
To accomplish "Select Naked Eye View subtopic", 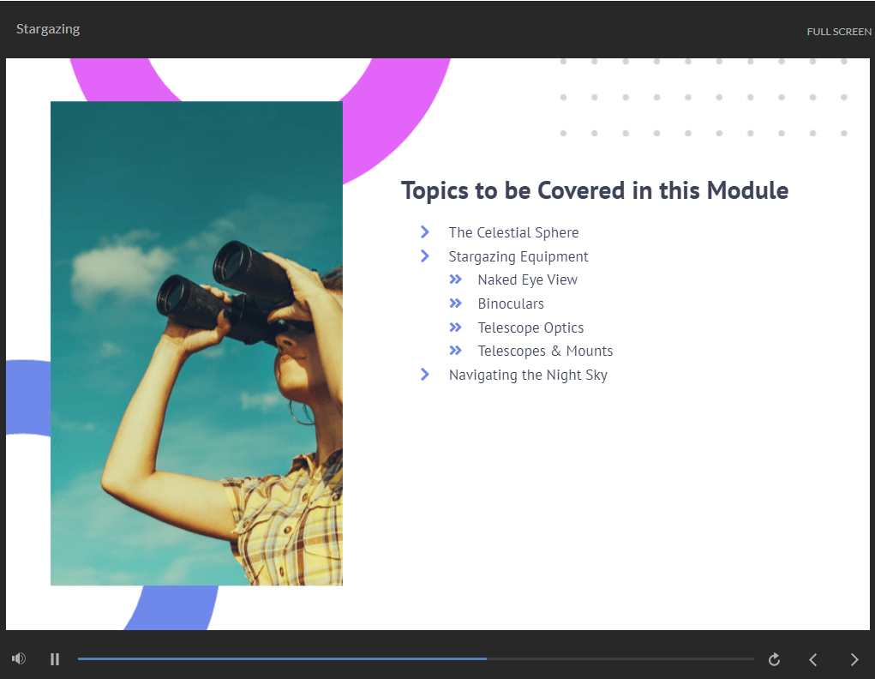I will tap(527, 279).
